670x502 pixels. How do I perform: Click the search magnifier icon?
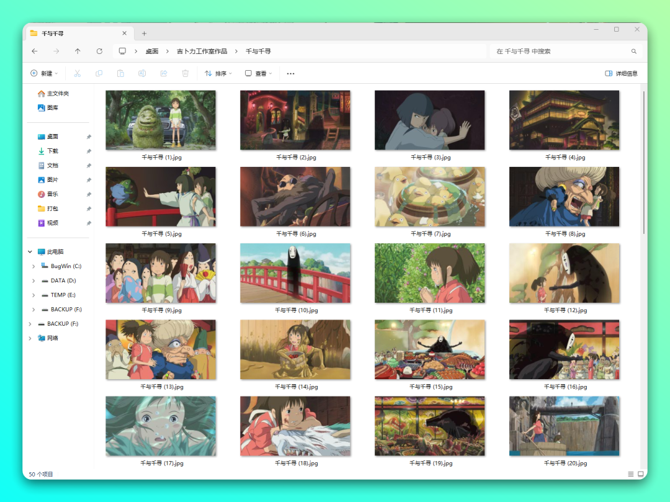(633, 52)
